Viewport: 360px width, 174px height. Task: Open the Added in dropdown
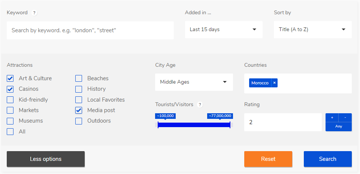pos(224,30)
